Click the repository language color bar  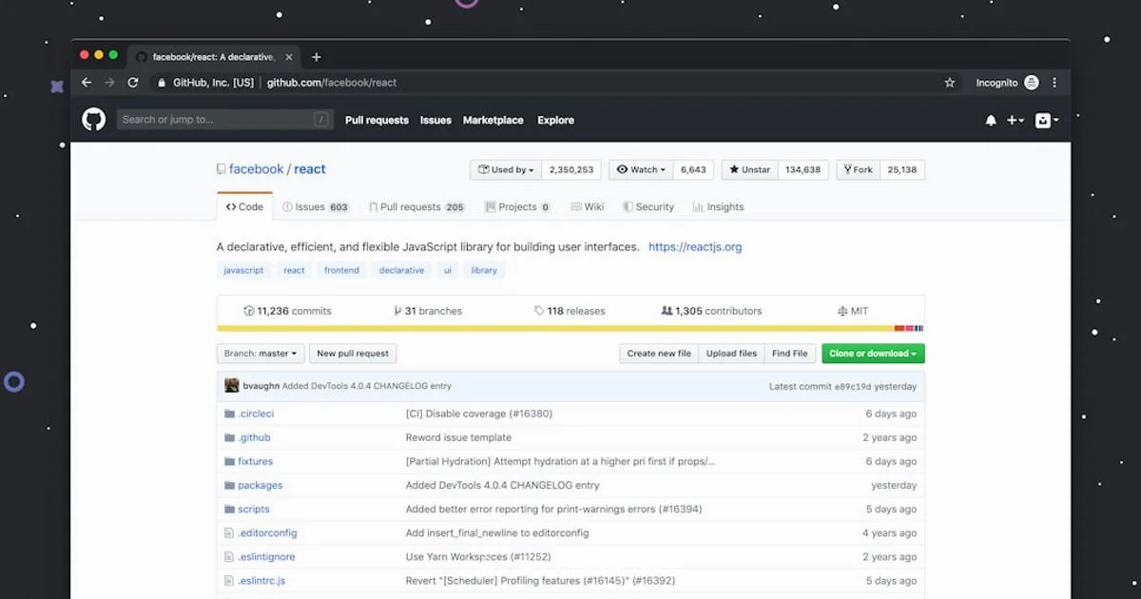point(569,327)
